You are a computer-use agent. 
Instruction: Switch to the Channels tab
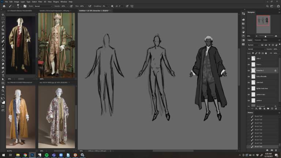click(258, 40)
